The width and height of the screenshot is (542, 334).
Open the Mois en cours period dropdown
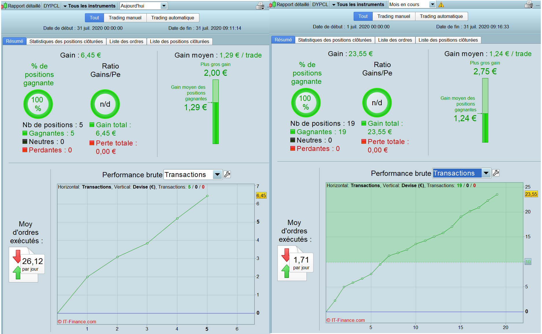click(412, 4)
